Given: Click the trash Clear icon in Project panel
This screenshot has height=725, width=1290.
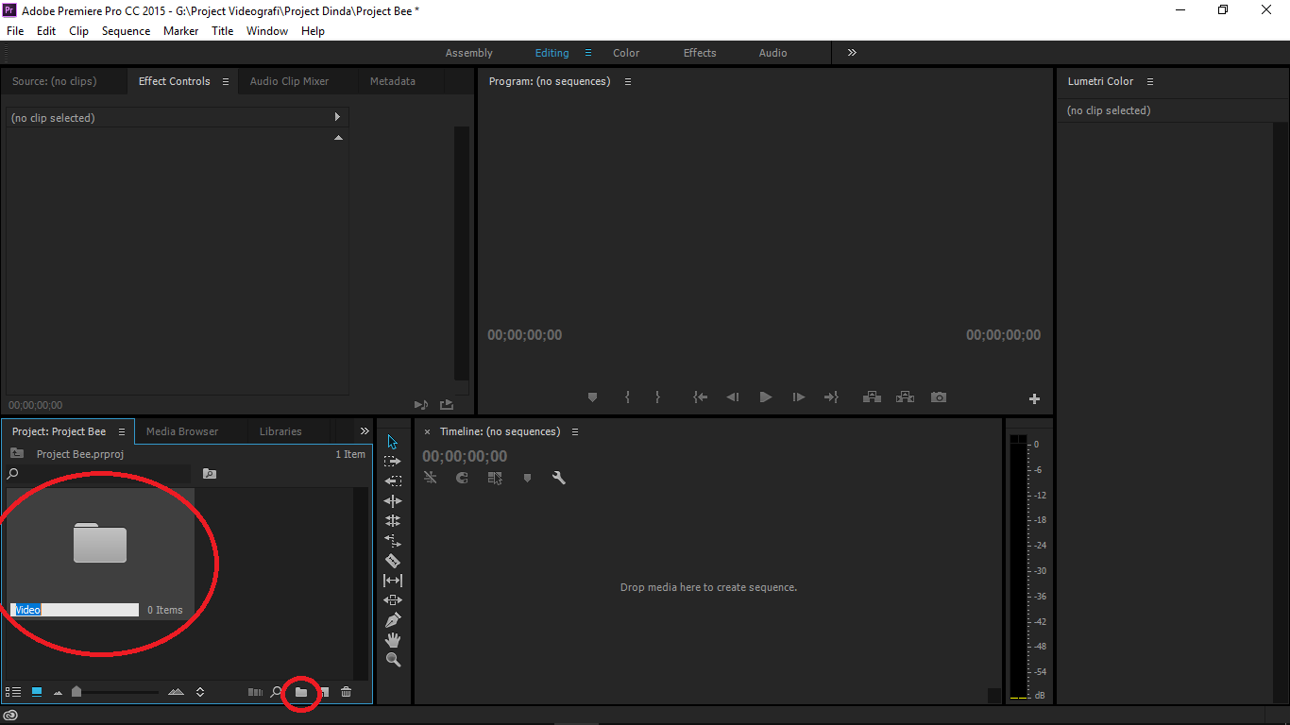Looking at the screenshot, I should 347,692.
